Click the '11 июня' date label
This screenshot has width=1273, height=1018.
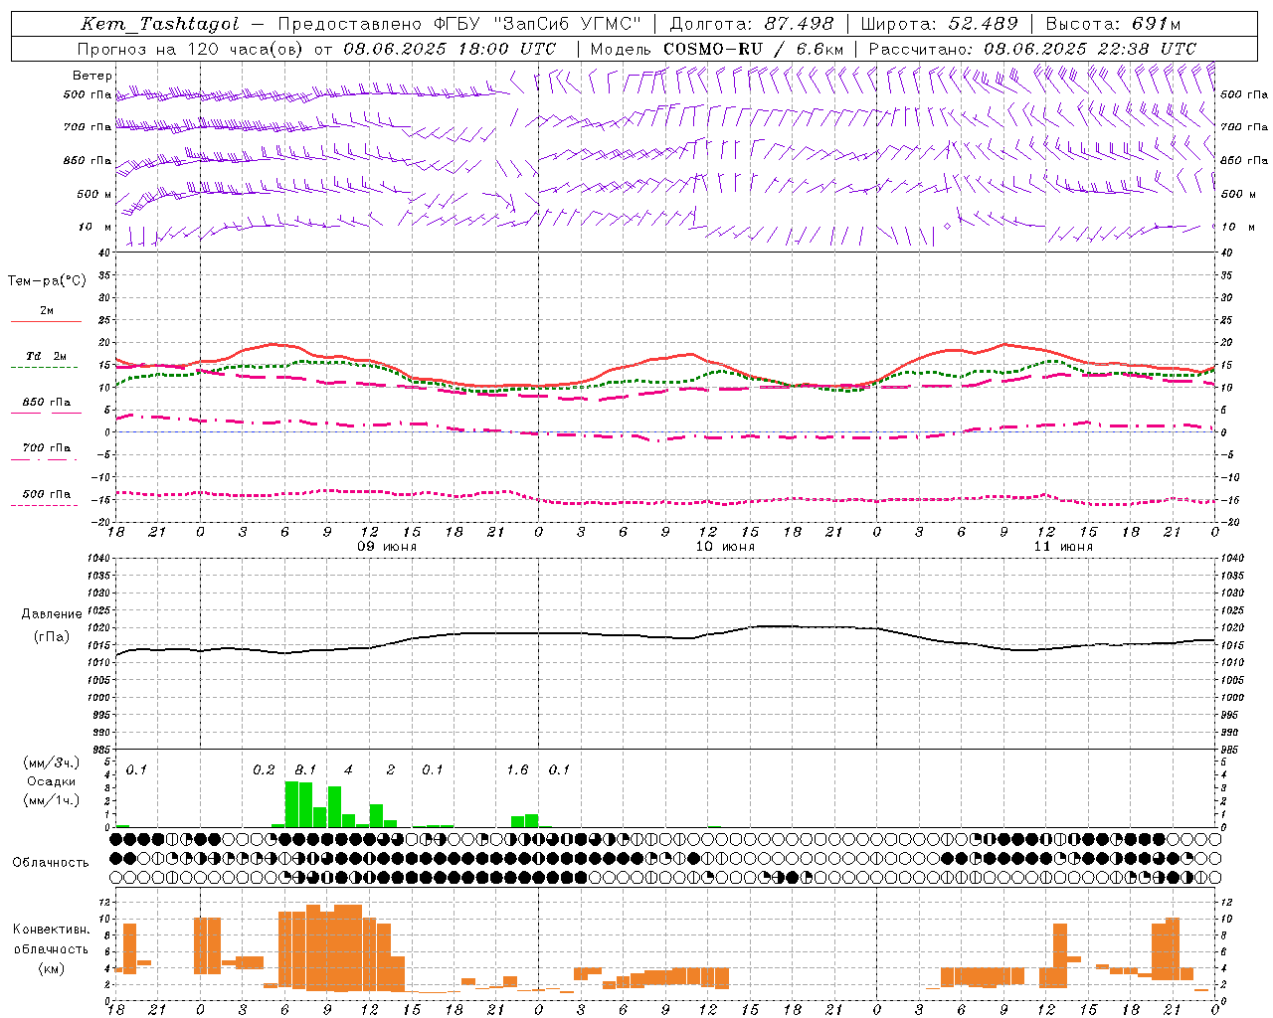(1062, 547)
